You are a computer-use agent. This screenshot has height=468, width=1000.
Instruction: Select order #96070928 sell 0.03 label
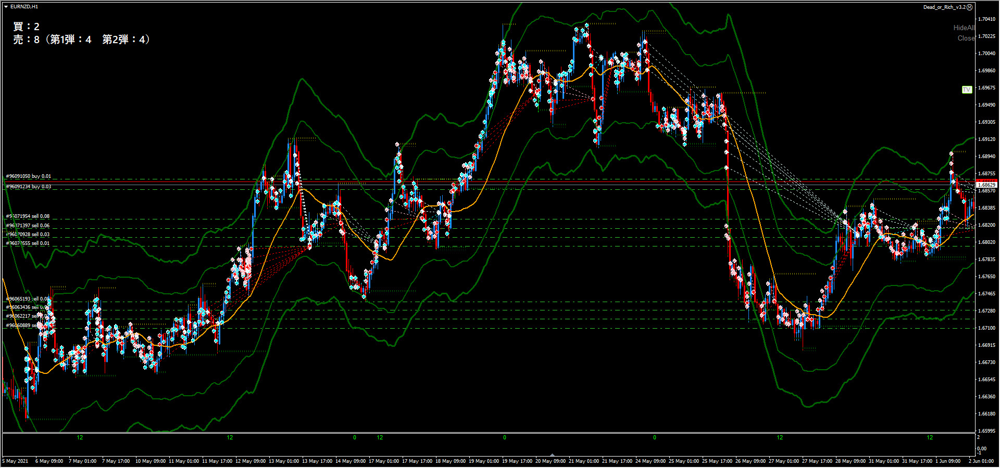click(x=28, y=234)
